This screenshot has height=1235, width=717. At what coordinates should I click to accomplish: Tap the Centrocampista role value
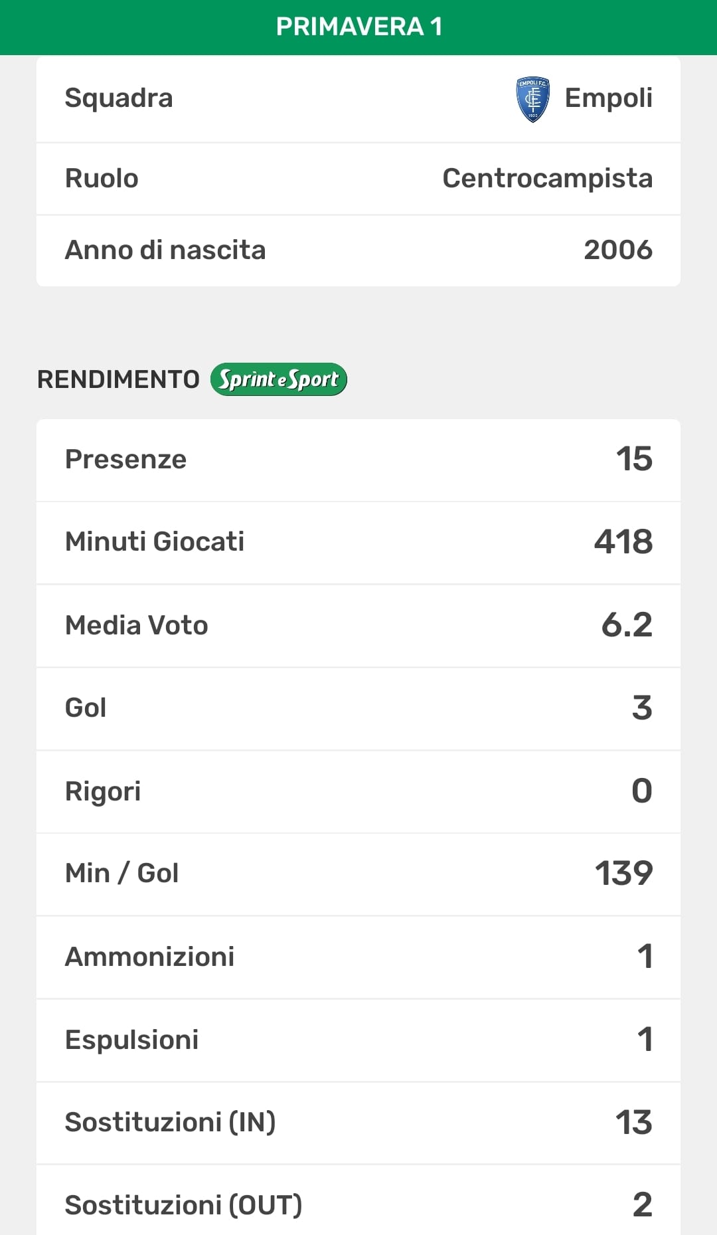pyautogui.click(x=547, y=179)
